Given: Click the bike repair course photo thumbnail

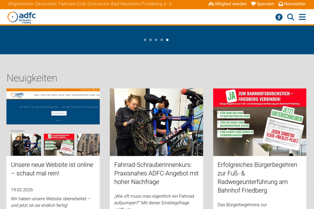Looking at the screenshot, I should pos(156,122).
